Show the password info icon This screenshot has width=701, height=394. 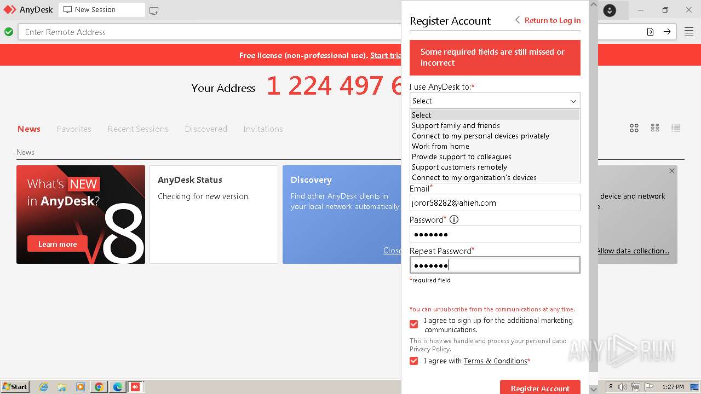pos(454,219)
